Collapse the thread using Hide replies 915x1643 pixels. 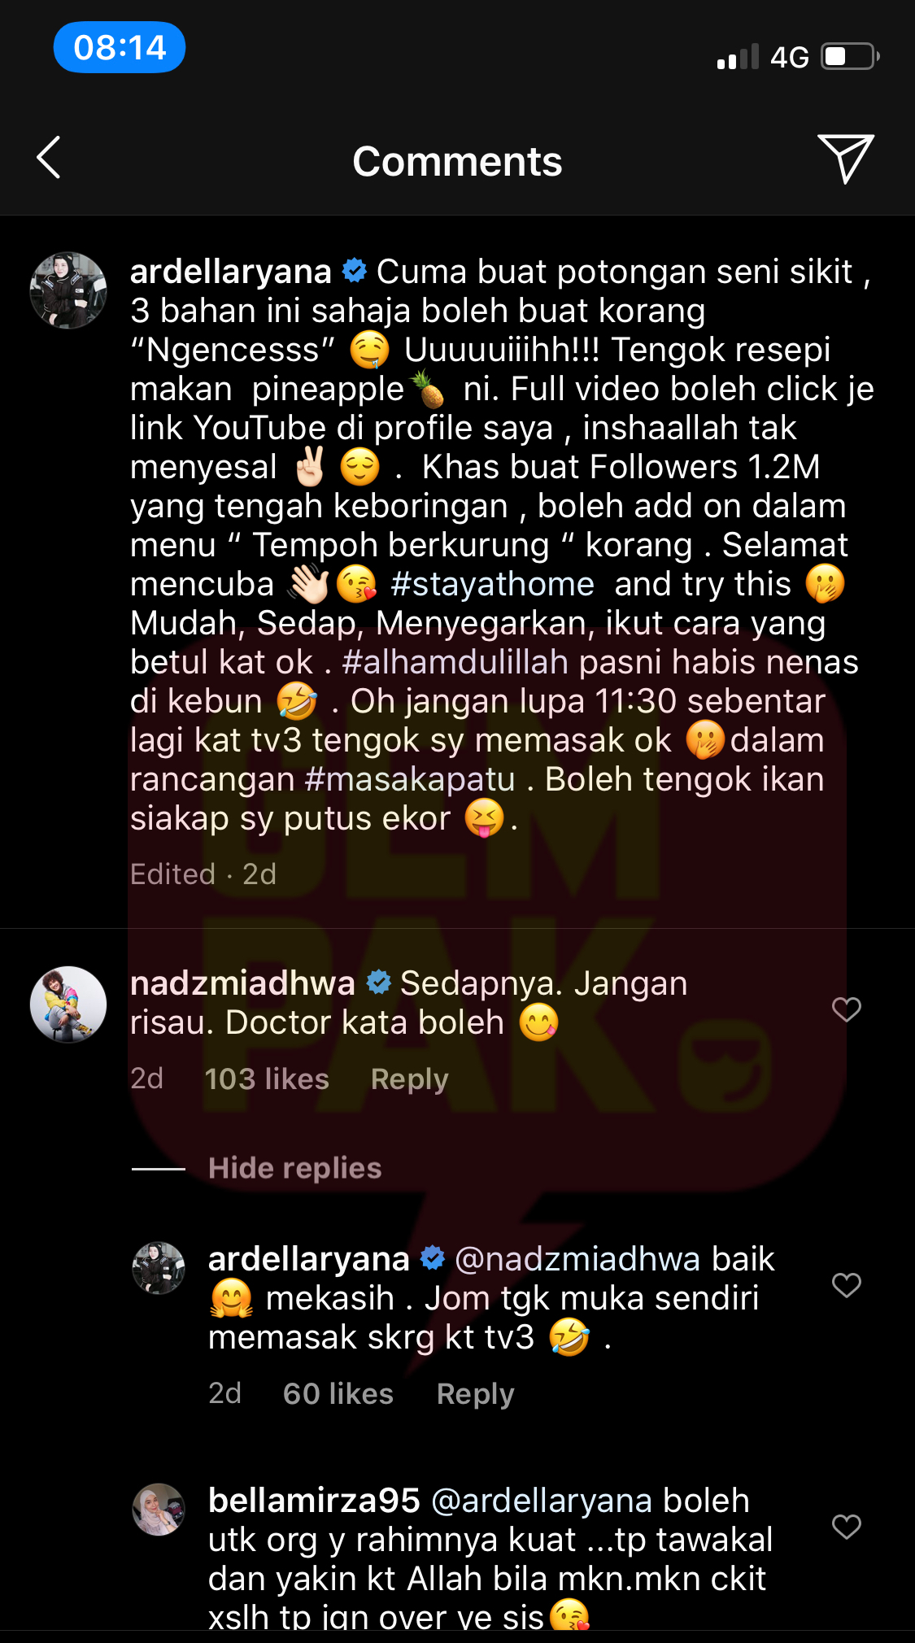point(294,1168)
